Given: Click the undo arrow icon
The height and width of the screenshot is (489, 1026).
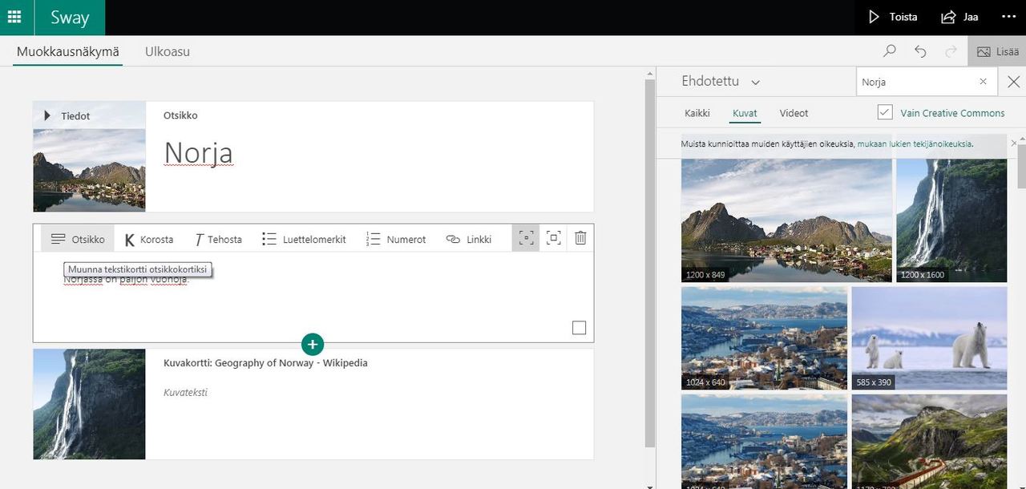Looking at the screenshot, I should click(920, 51).
